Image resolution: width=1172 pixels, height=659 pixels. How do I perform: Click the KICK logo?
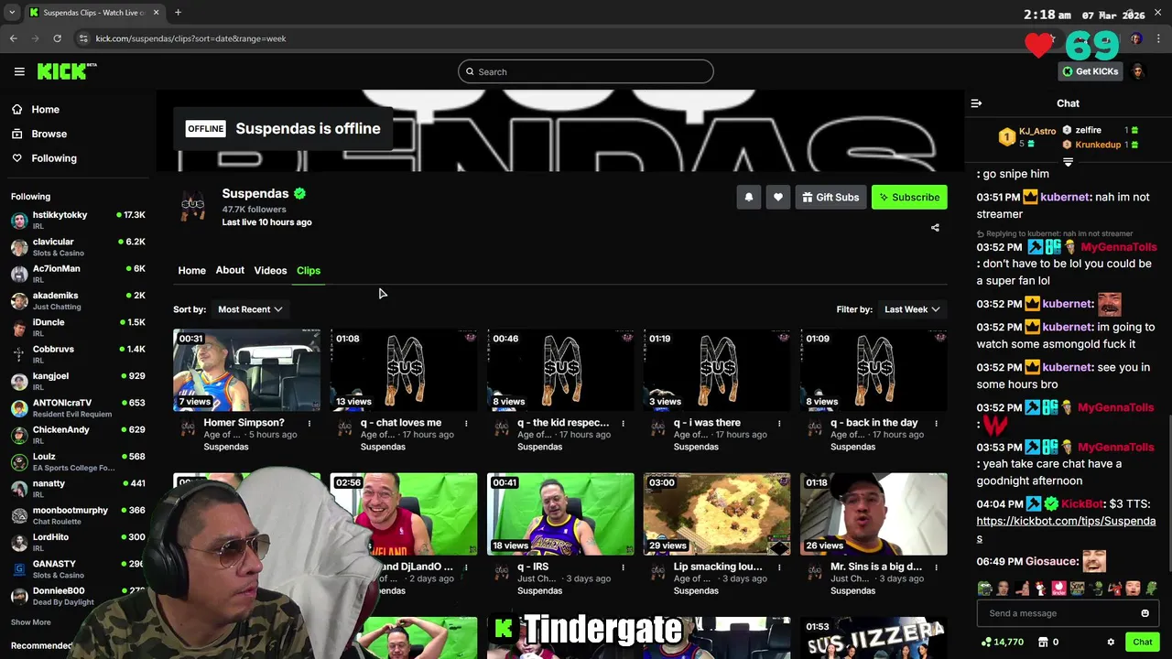coord(67,71)
